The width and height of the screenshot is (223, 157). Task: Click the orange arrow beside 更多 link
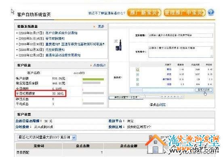point(94,27)
